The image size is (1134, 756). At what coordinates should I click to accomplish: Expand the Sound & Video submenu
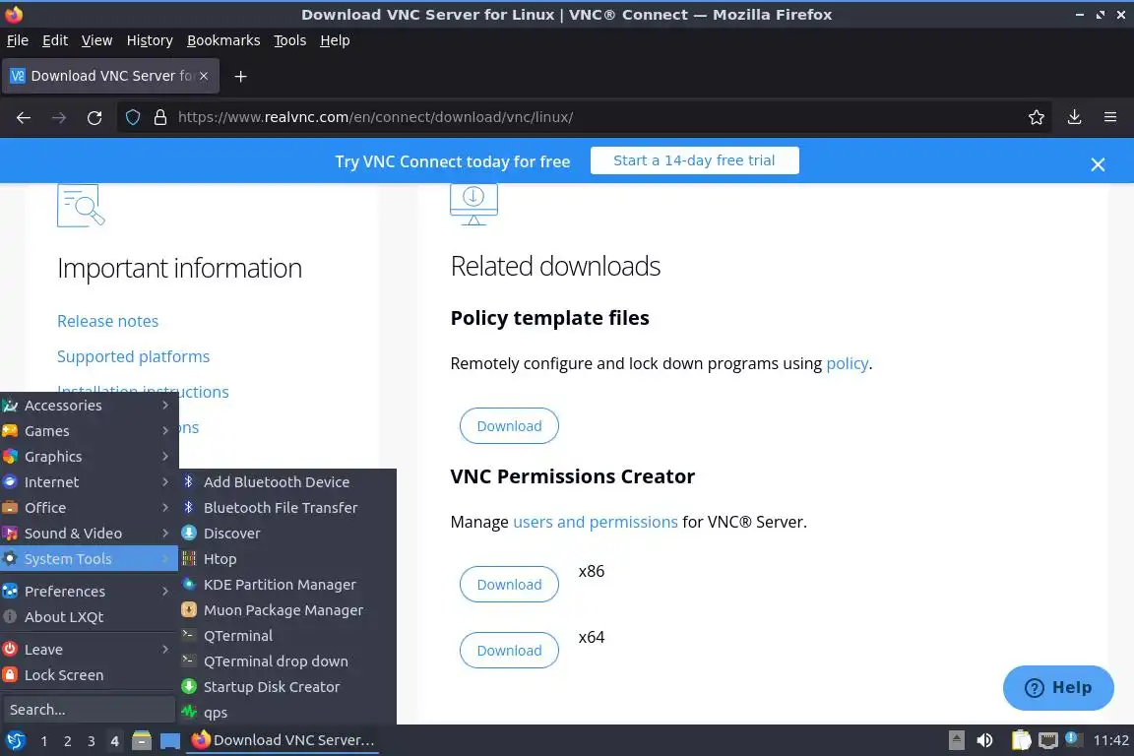(x=89, y=534)
